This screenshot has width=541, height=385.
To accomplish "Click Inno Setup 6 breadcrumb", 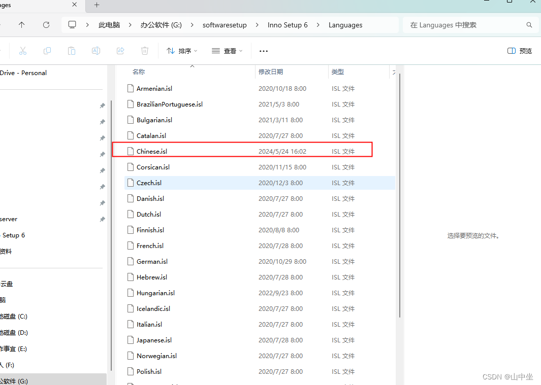I will click(x=288, y=25).
